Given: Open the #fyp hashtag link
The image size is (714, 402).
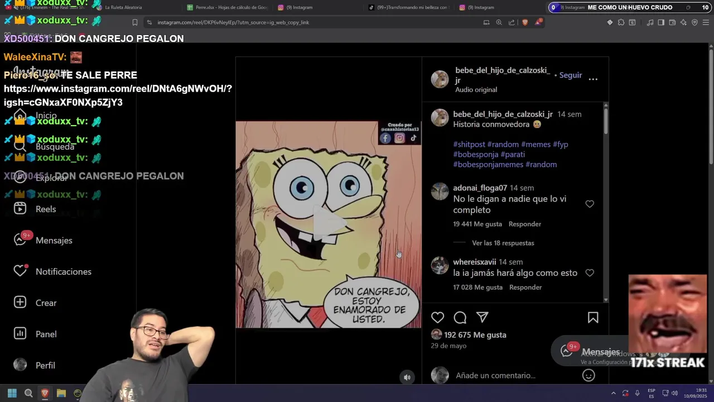Looking at the screenshot, I should [x=561, y=144].
